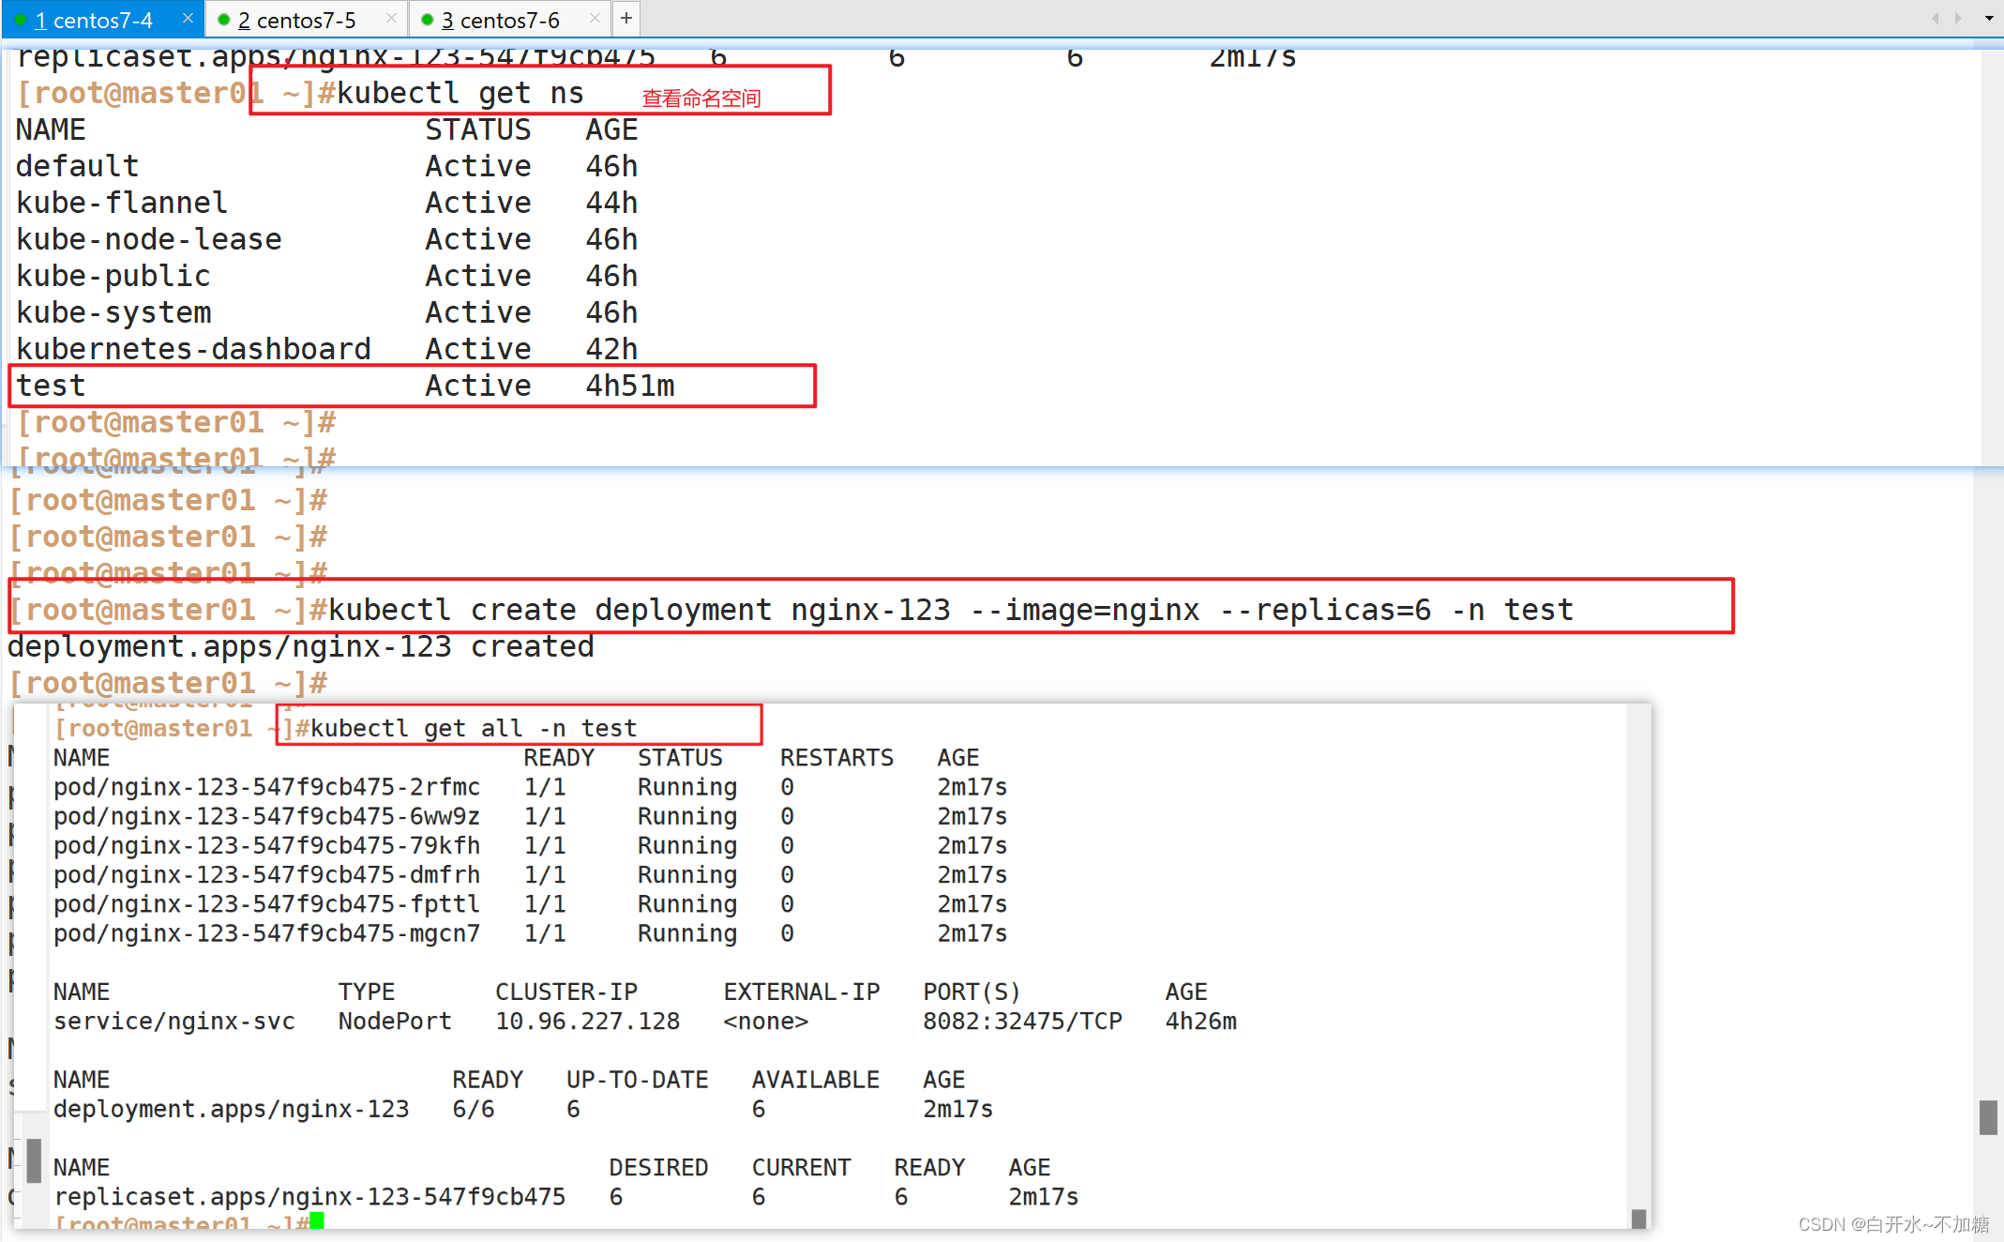2004x1242 pixels.
Task: Open a new session tab with plus button
Action: click(x=626, y=18)
